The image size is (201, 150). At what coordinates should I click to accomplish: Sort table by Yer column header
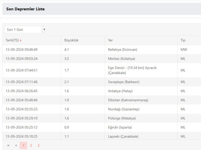(x=111, y=40)
